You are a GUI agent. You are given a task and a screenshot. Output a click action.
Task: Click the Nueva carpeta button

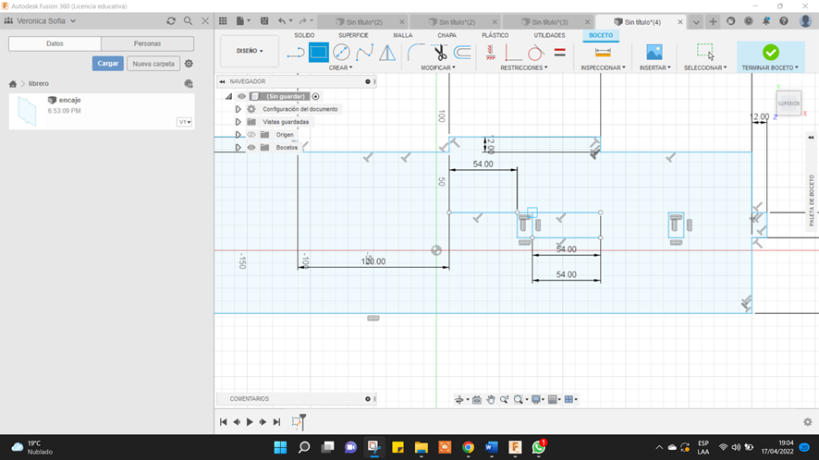pyautogui.click(x=153, y=64)
